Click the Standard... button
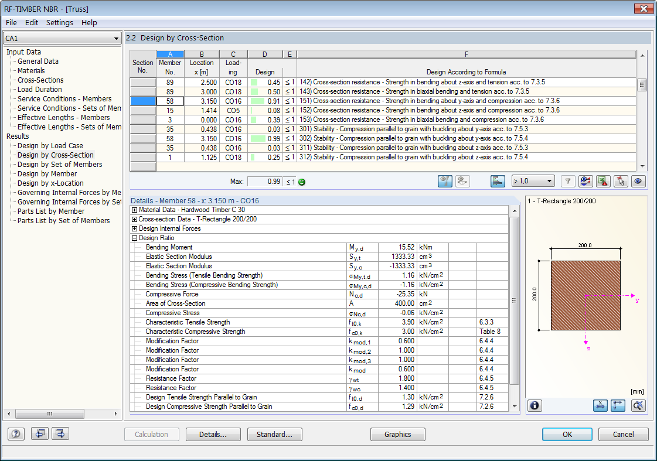657x461 pixels. pyautogui.click(x=274, y=434)
